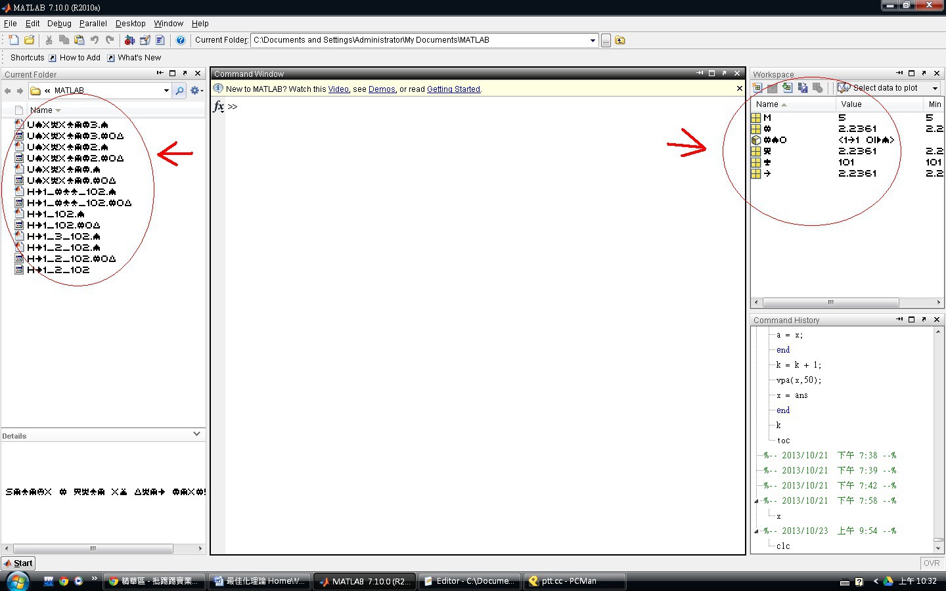Open the GUIDE tool icon
The image size is (946, 591).
[x=145, y=40]
